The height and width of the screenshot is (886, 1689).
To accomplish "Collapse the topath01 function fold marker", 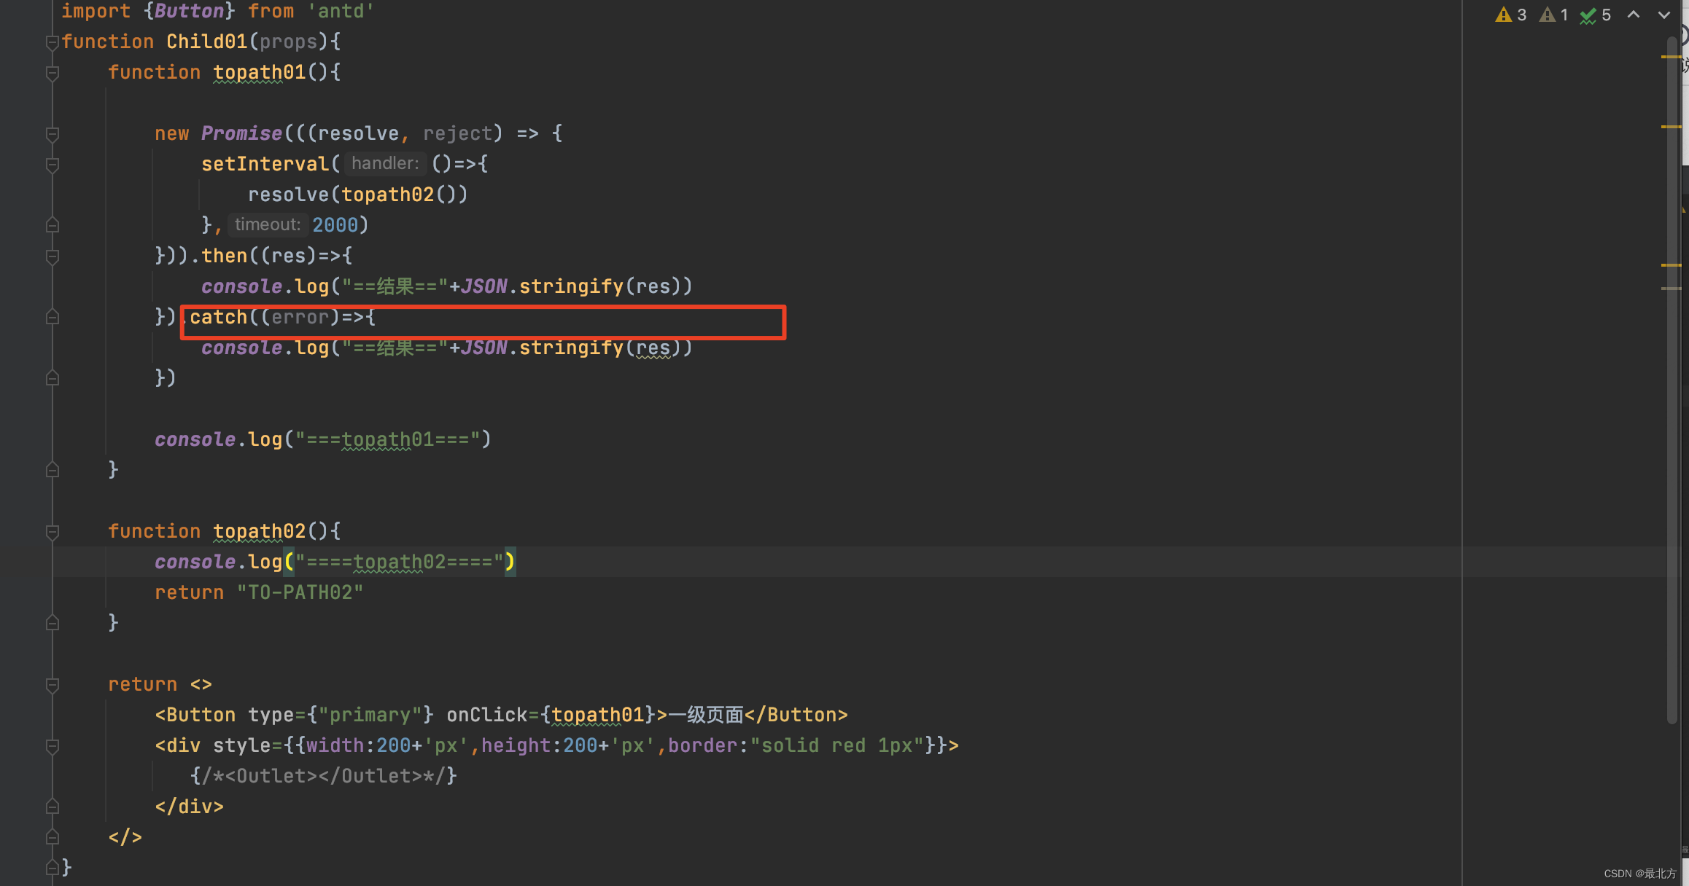I will point(52,73).
